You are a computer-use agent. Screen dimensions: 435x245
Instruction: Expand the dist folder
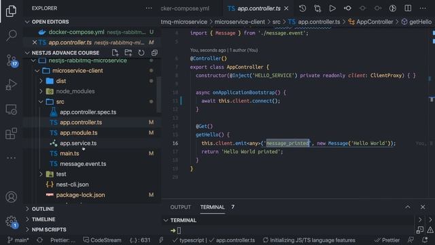(41, 81)
